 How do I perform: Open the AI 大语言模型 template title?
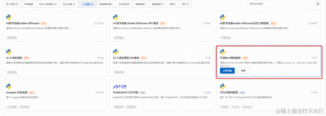click(14, 58)
